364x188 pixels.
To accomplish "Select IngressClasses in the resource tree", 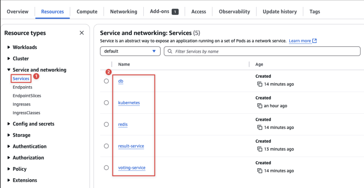I will click(x=26, y=113).
